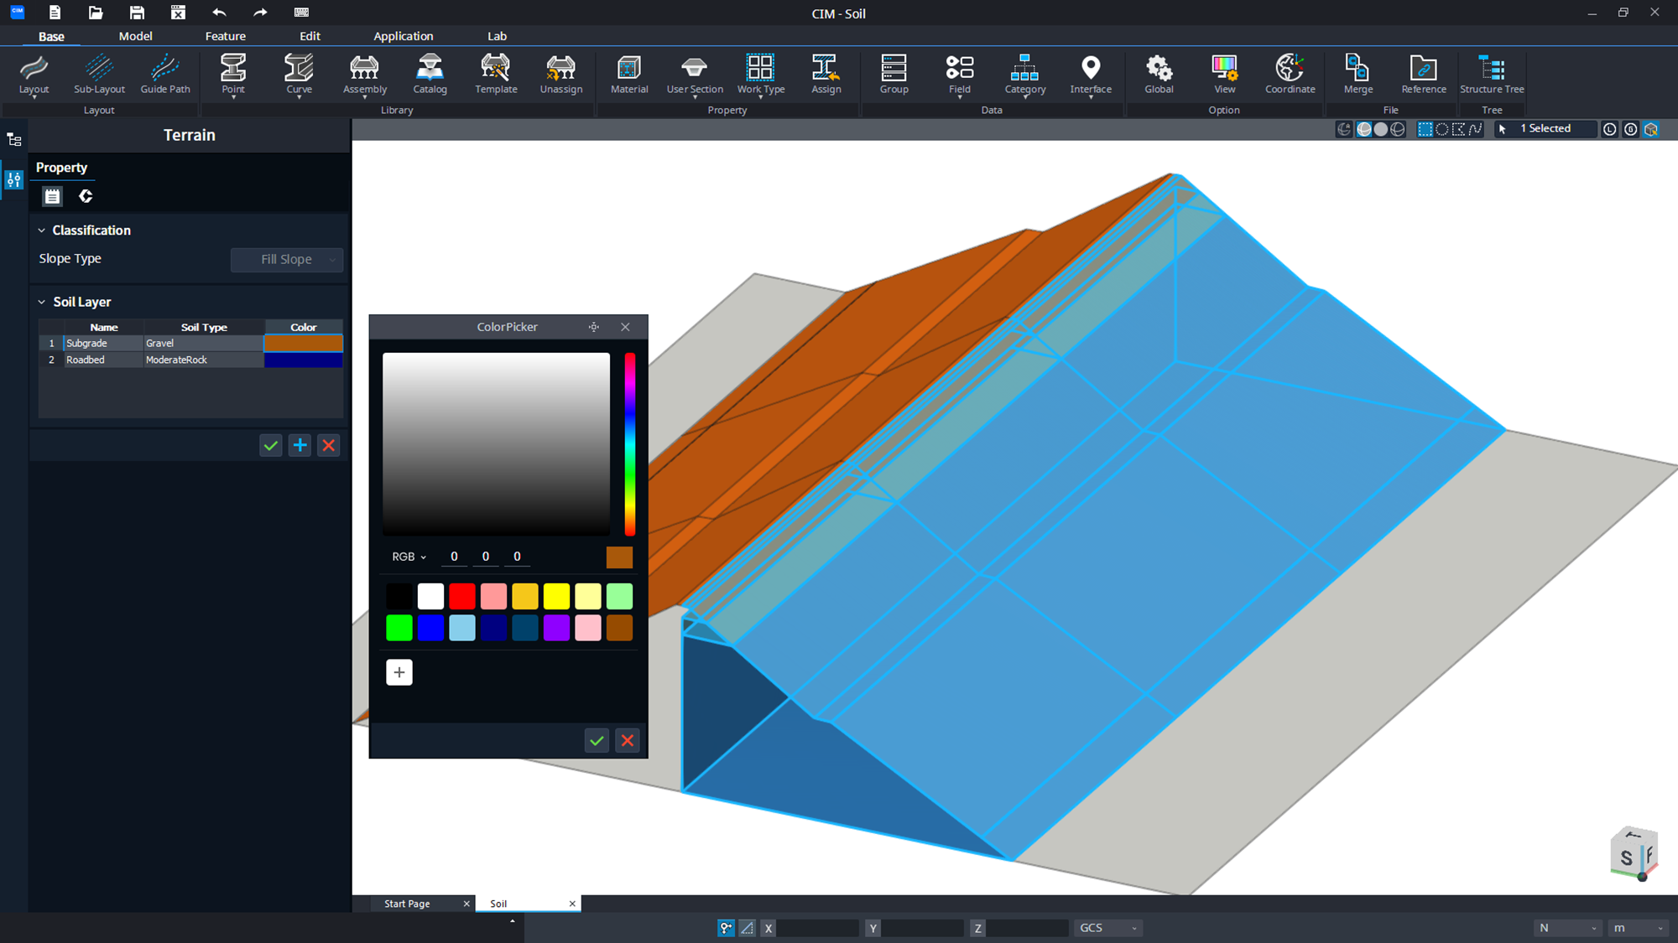Toggle rectangular selection mode
The image size is (1678, 943).
[x=1425, y=129]
